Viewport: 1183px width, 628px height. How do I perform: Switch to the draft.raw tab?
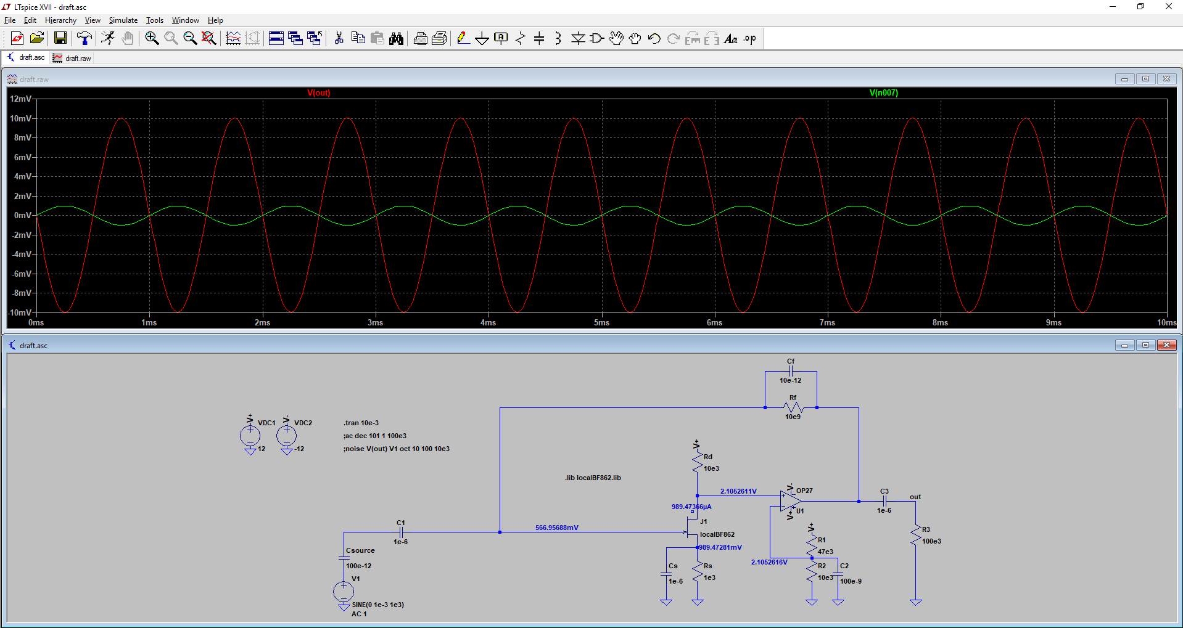pyautogui.click(x=72, y=59)
